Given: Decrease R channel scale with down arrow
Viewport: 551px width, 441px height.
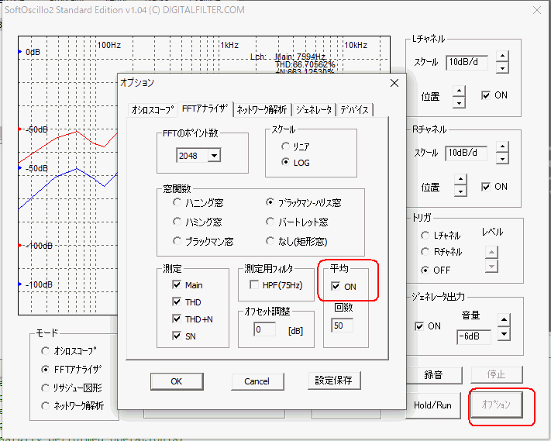Looking at the screenshot, I should 502,159.
